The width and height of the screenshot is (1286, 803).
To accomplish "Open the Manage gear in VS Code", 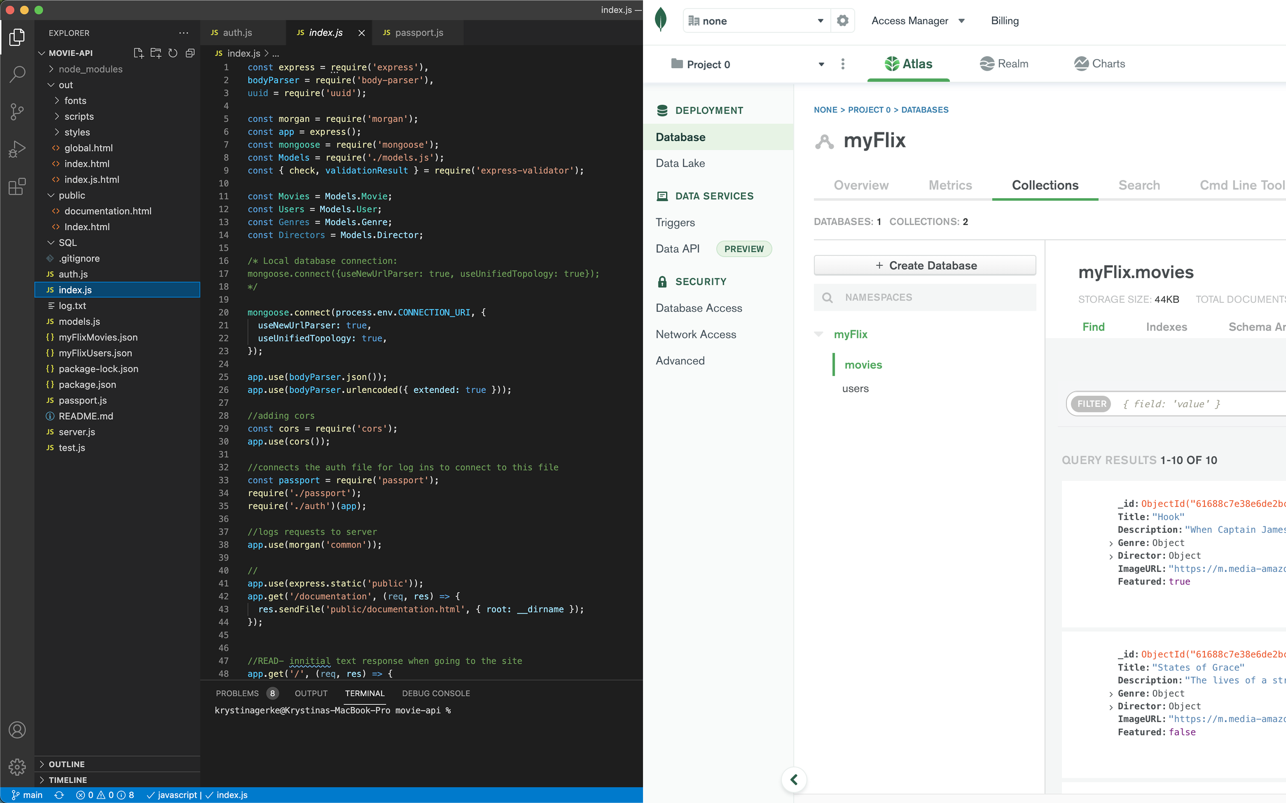I will click(17, 766).
